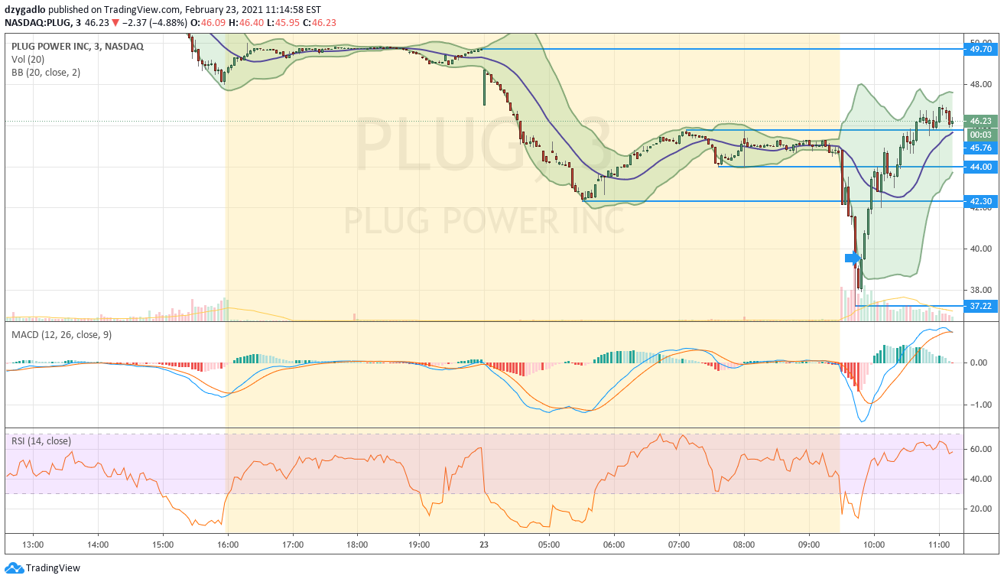
Task: Click the 37.22 price line label
Action: (x=980, y=306)
